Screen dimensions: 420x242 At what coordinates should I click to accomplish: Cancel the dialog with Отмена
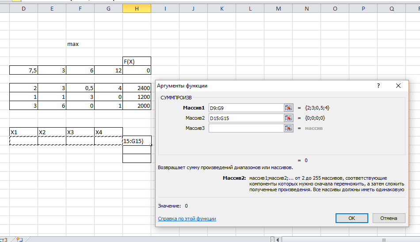click(389, 218)
